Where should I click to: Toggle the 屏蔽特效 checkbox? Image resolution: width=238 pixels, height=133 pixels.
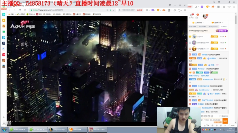pos(220,116)
